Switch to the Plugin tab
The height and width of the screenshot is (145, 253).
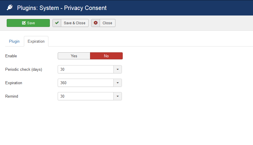[x=14, y=41]
